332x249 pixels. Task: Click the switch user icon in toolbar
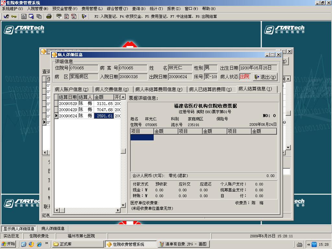coord(6,16)
